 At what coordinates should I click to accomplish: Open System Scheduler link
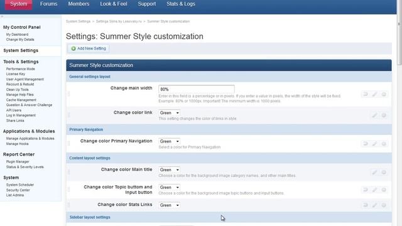20,185
